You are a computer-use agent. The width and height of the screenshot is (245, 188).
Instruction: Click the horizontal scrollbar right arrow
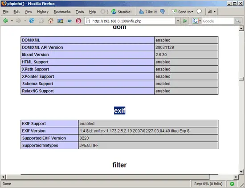[236, 177]
